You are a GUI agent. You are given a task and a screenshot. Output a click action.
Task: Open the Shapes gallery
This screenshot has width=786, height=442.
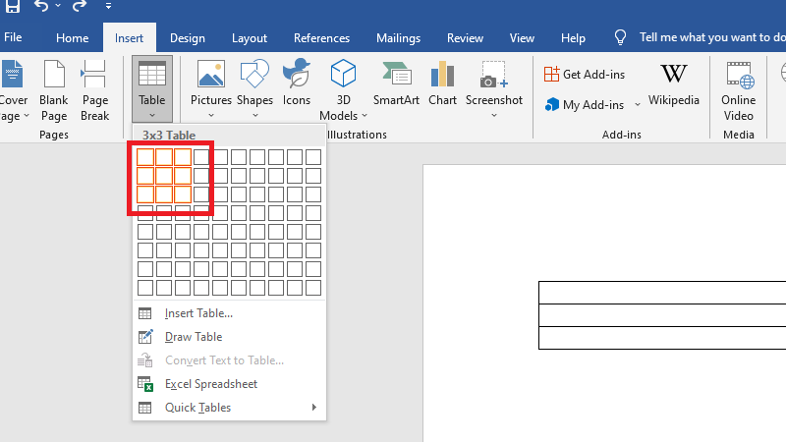pos(254,77)
